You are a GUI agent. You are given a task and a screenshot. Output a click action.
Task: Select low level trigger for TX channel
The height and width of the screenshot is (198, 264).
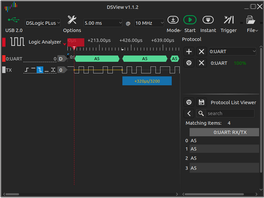point(46,70)
